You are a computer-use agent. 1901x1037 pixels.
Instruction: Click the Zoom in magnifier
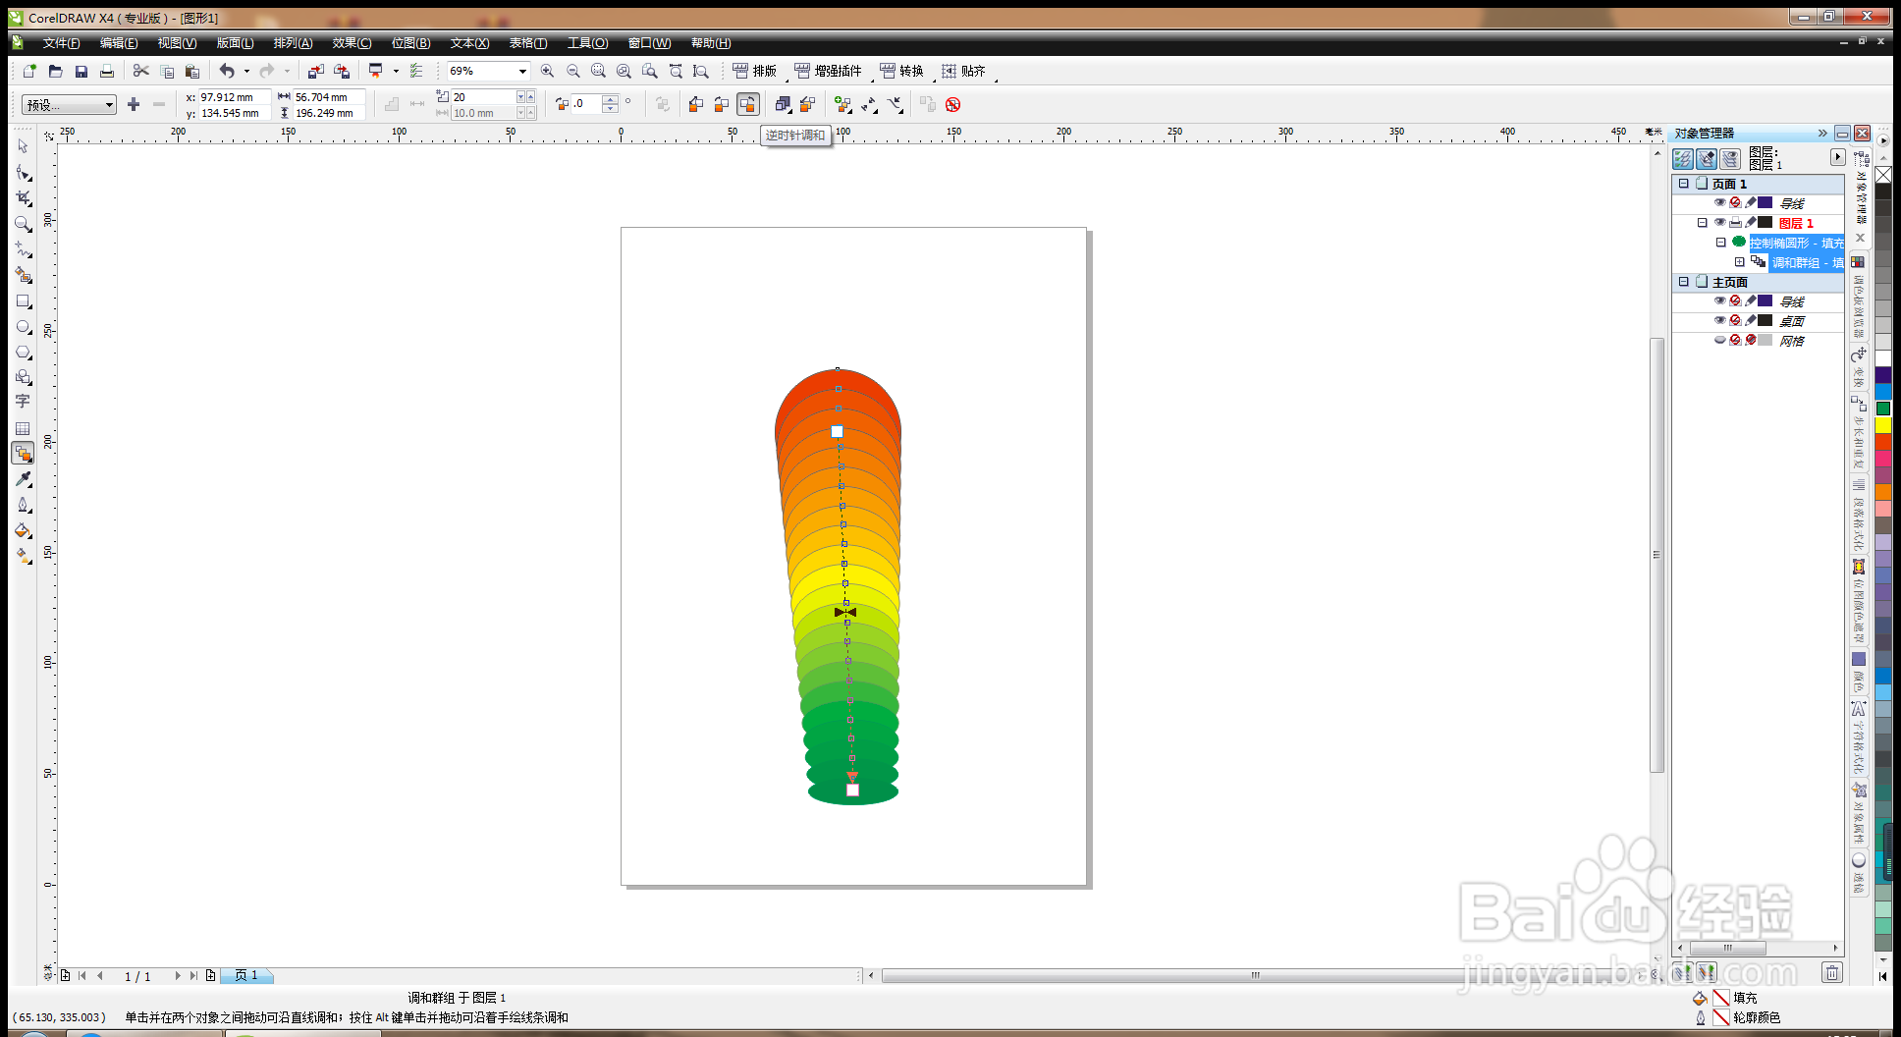pos(547,71)
